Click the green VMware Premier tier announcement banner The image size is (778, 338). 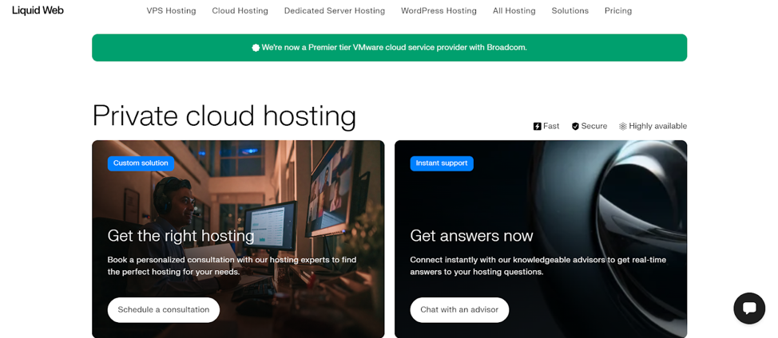(x=390, y=48)
